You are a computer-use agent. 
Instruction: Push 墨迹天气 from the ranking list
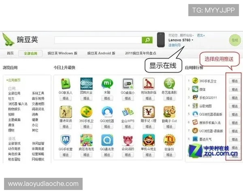234,139
